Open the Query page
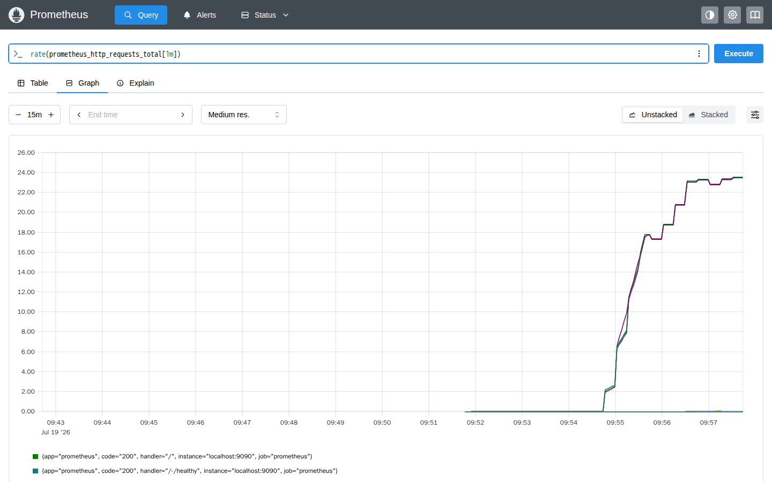The image size is (772, 482). pyautogui.click(x=141, y=15)
